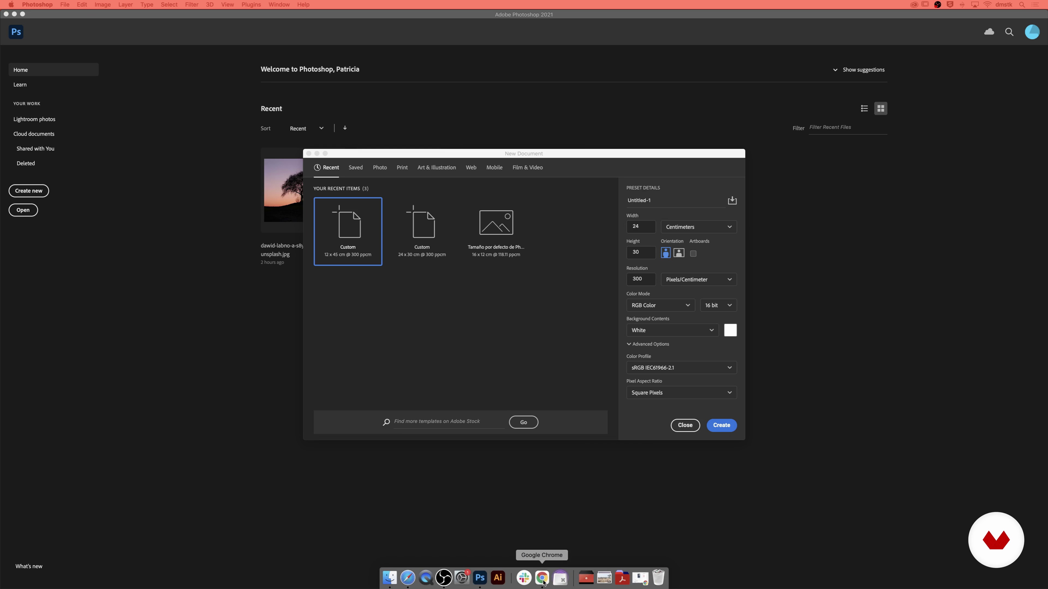Open the Deleted documents section

[26, 163]
